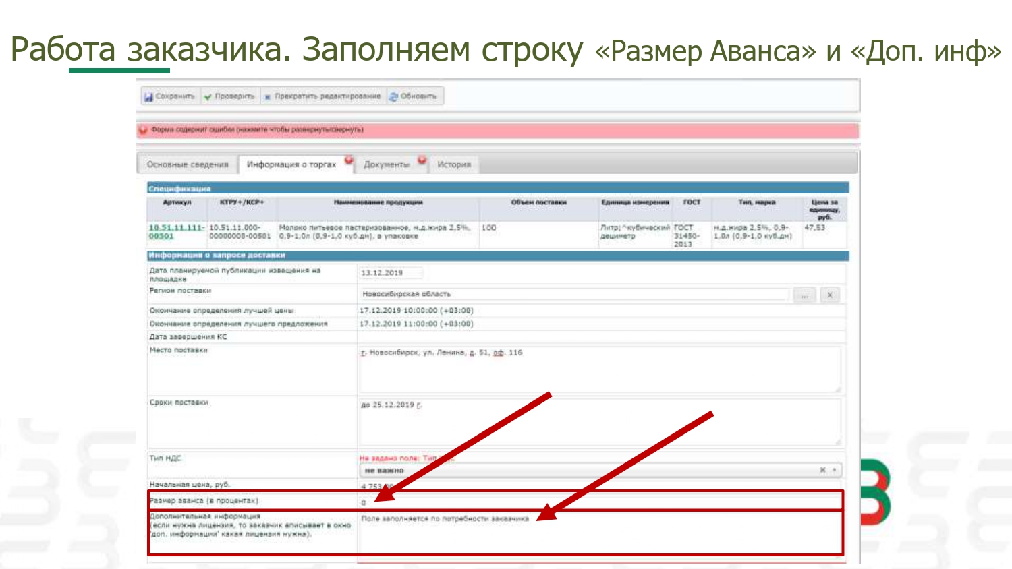This screenshot has width=1012, height=569.
Task: Click the Прекратить редактирование toolbar icon
Action: click(267, 97)
